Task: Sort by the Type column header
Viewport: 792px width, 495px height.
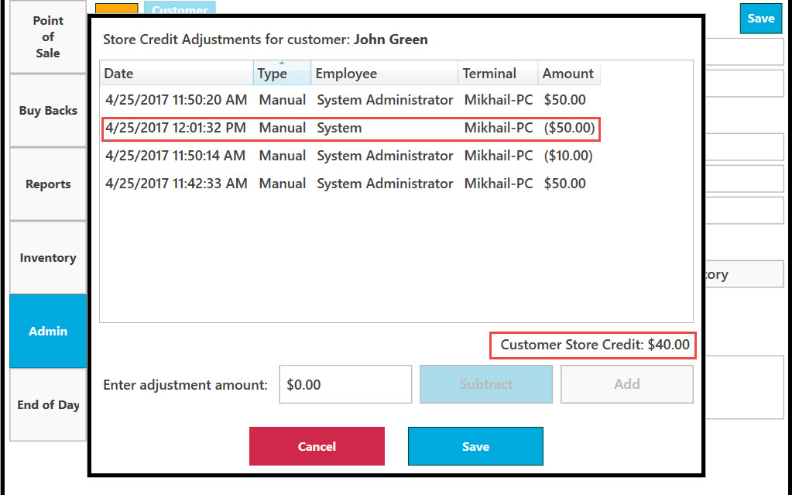Action: tap(282, 74)
